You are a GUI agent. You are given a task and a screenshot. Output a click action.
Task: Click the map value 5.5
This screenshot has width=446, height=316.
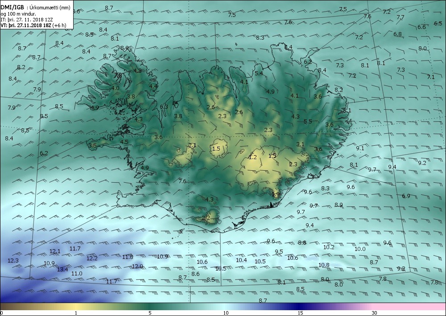(x=308, y=122)
